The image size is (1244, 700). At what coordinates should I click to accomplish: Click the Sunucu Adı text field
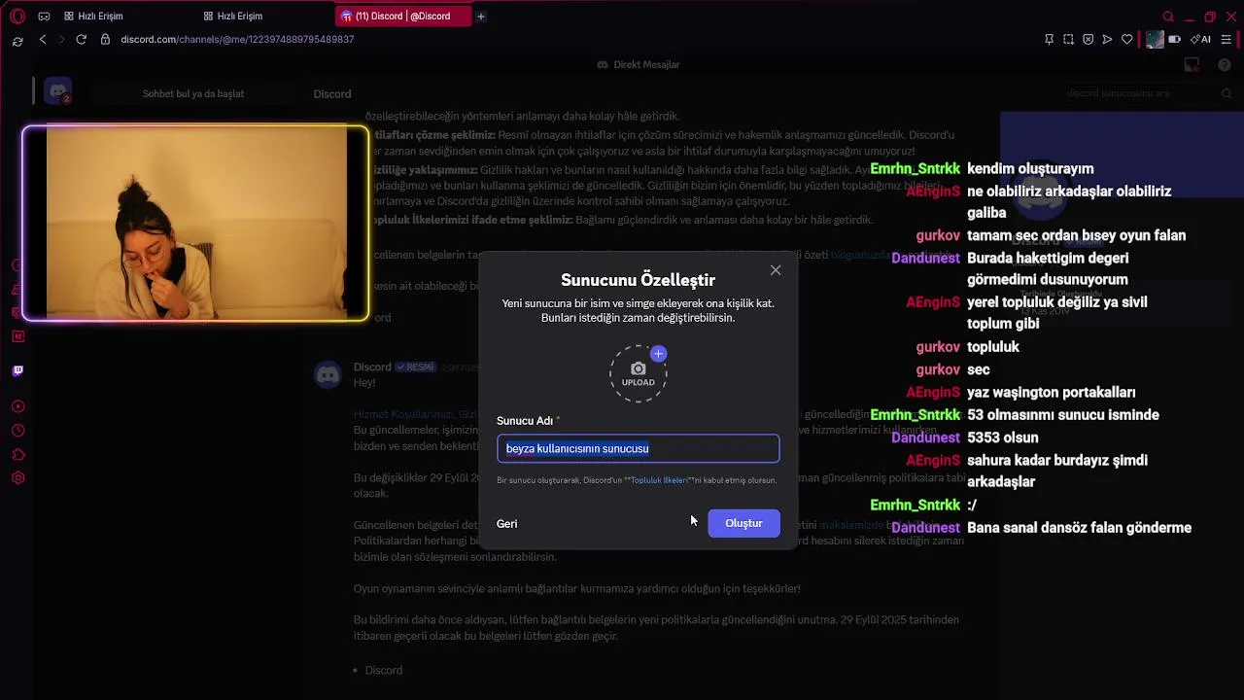tap(638, 448)
